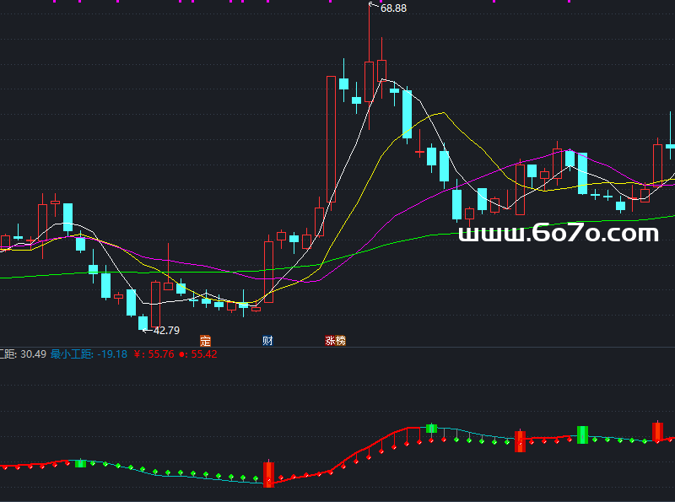Click the first tall red signal bar in indicator panel

click(x=268, y=473)
